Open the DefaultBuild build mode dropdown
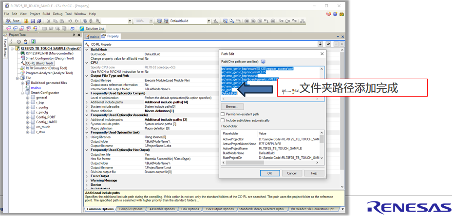Image resolution: width=453 pixels, height=216 pixels. 209,21
